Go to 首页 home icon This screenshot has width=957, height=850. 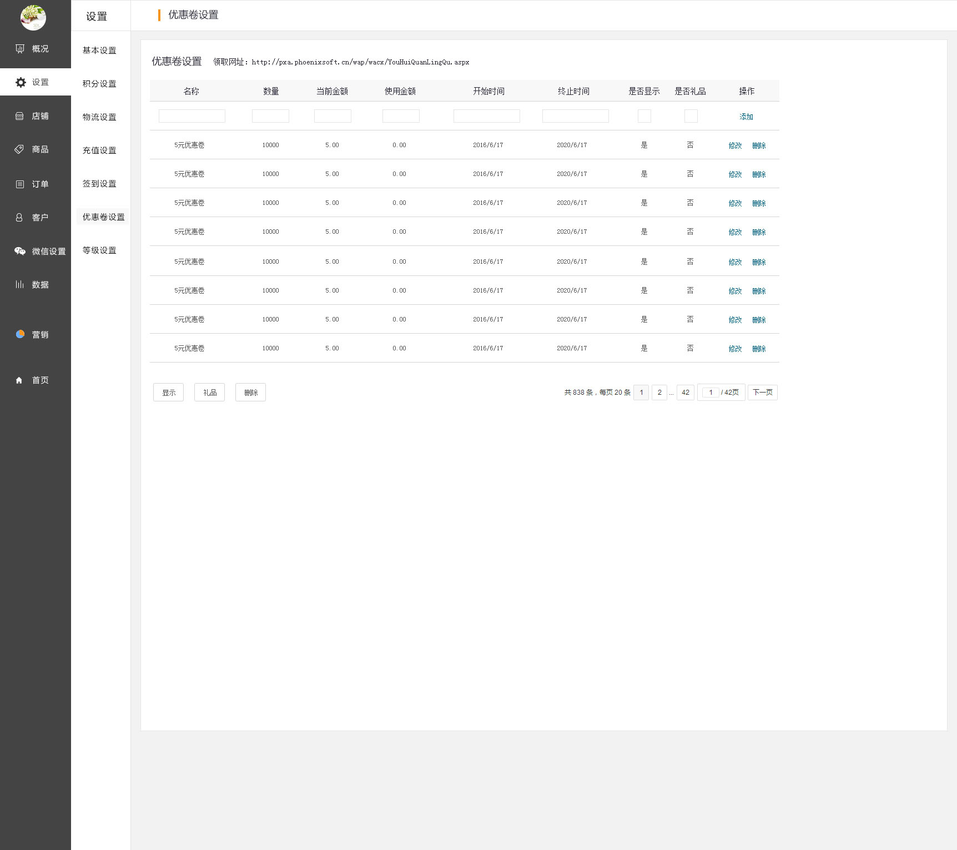pyautogui.click(x=19, y=380)
